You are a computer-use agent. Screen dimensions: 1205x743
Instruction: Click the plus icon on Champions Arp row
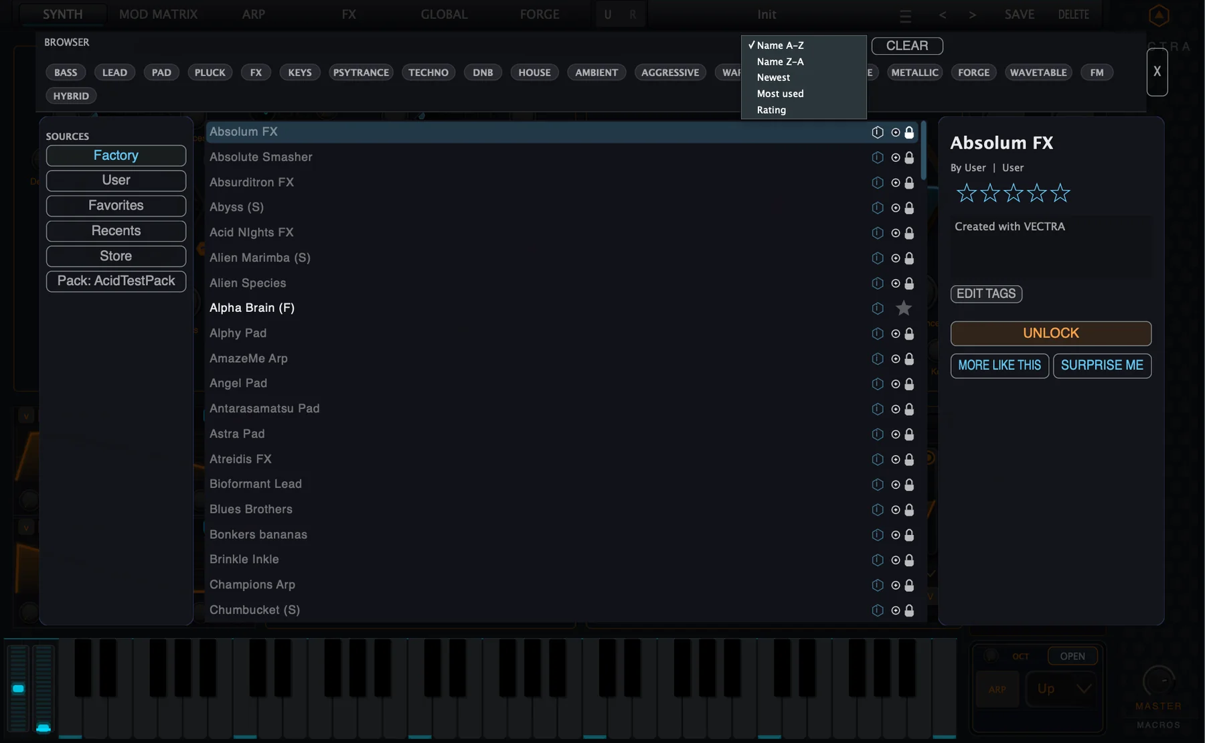[896, 586]
